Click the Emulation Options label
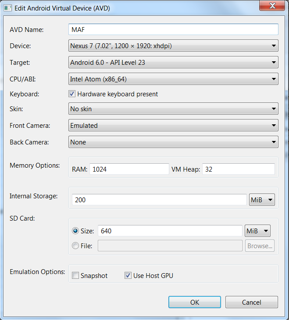Image resolution: width=289 pixels, height=320 pixels. [x=37, y=272]
